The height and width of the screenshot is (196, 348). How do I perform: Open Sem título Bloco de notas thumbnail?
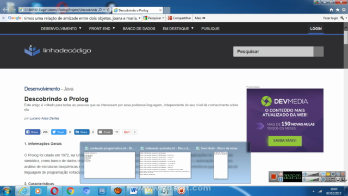[221, 165]
